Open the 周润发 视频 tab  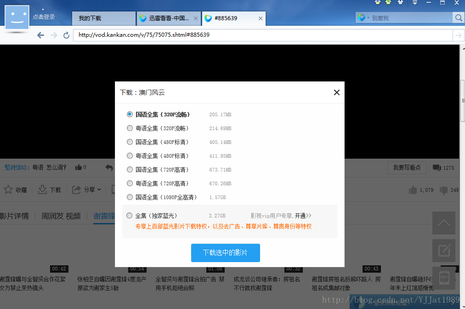click(x=61, y=216)
